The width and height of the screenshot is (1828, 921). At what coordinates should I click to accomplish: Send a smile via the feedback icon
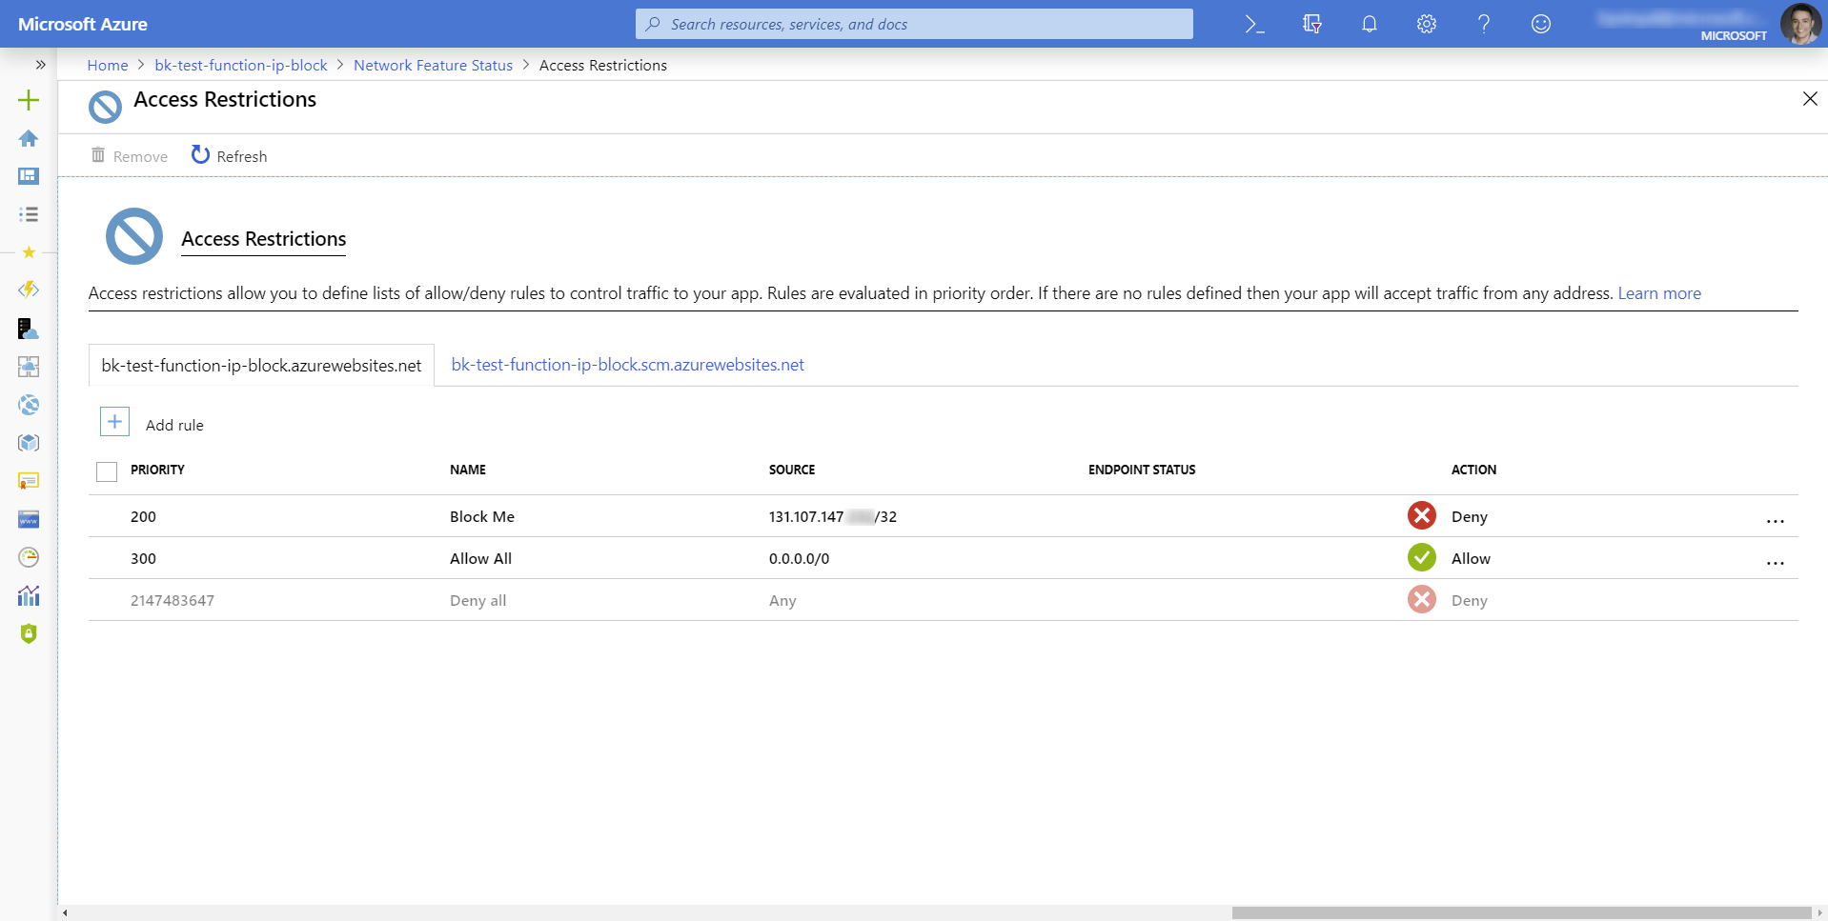(x=1540, y=24)
